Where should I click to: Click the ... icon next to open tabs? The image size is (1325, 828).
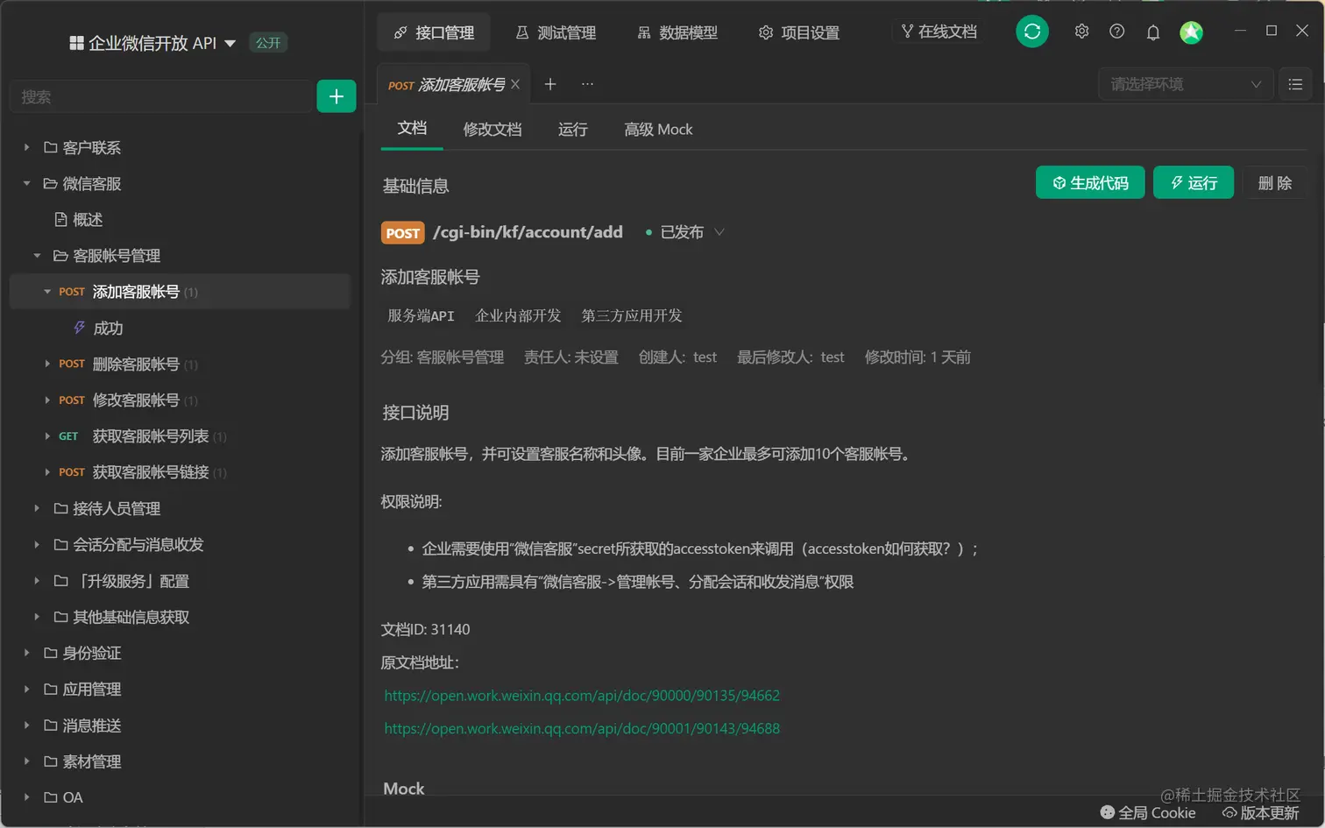coord(587,84)
